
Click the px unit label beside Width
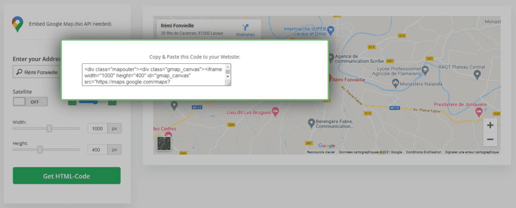coord(114,129)
